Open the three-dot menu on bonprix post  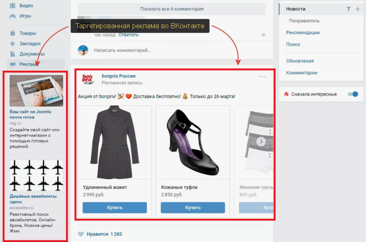pyautogui.click(x=263, y=77)
